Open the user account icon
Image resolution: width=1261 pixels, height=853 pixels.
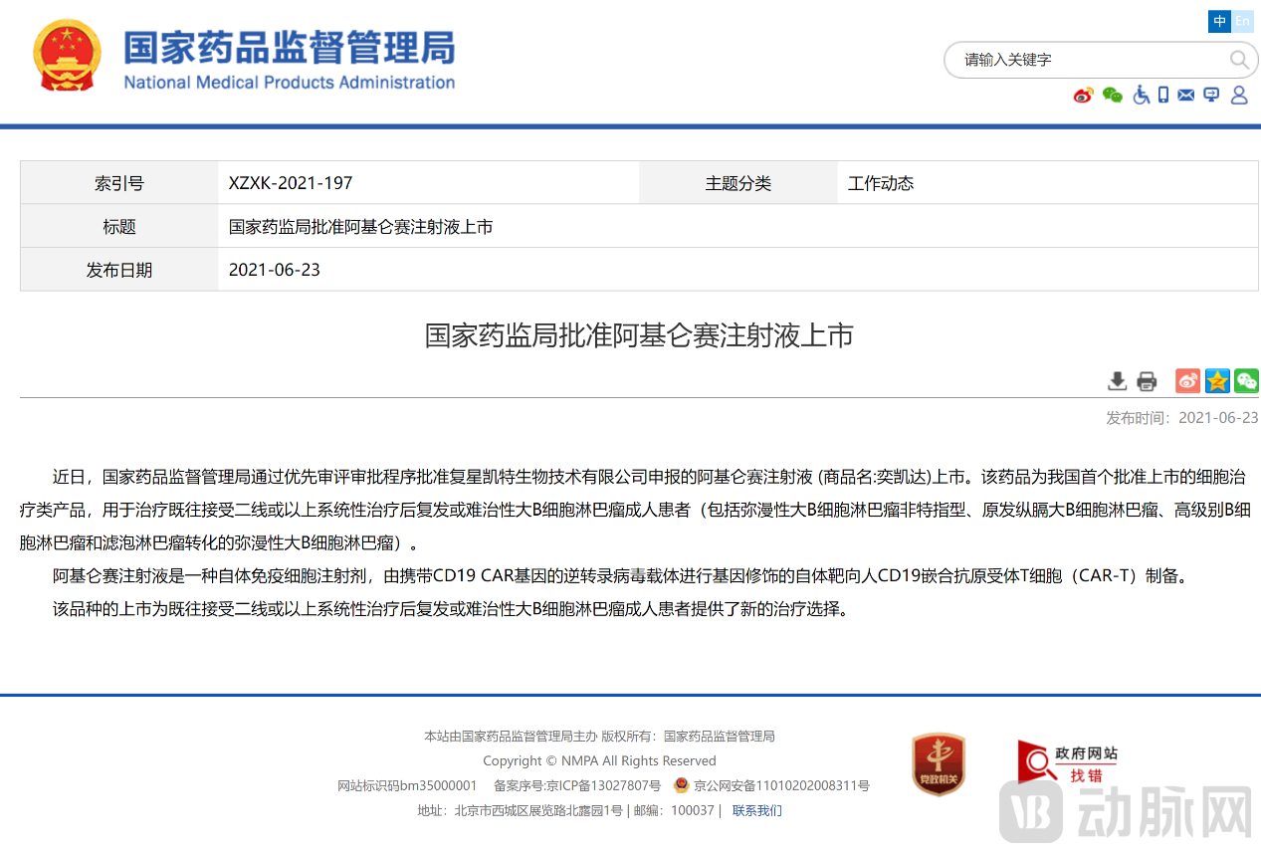click(x=1239, y=96)
